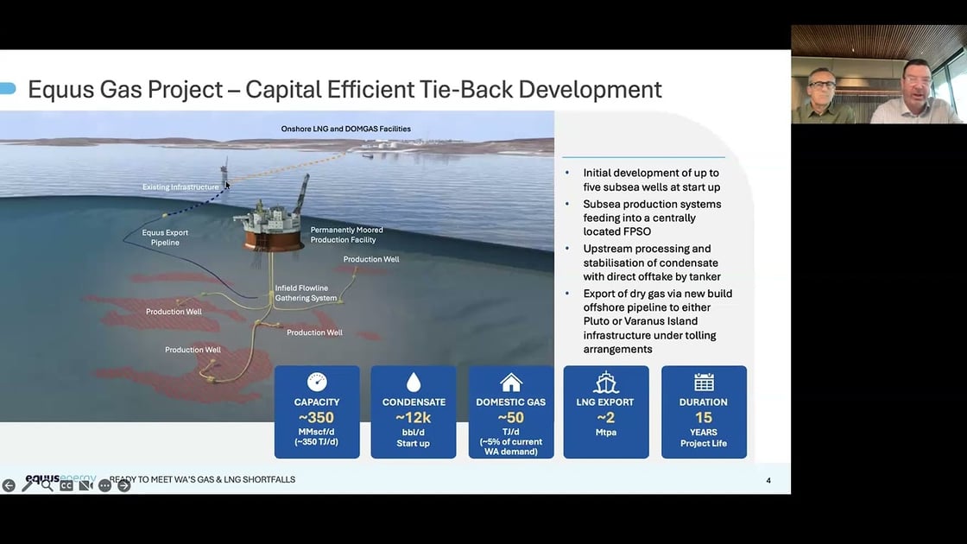
Task: Toggle closed captions CC button
Action: click(x=66, y=486)
